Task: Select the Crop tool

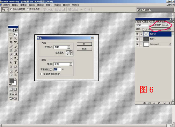Action: pyautogui.click(x=11, y=42)
